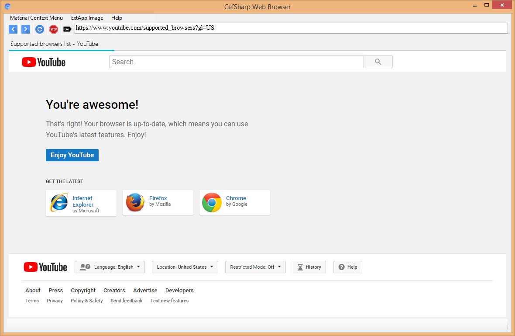515x336 pixels.
Task: Click the YouTube logo in the footer
Action: 45,267
